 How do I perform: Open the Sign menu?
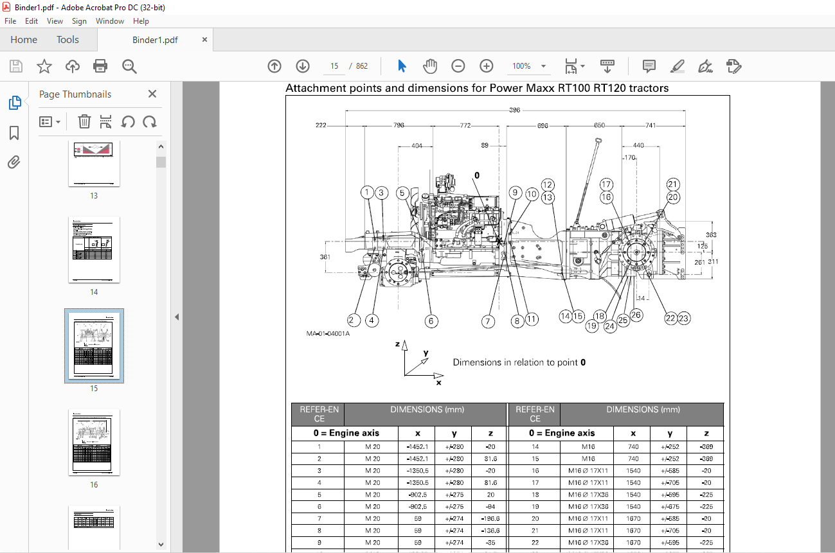coord(79,21)
